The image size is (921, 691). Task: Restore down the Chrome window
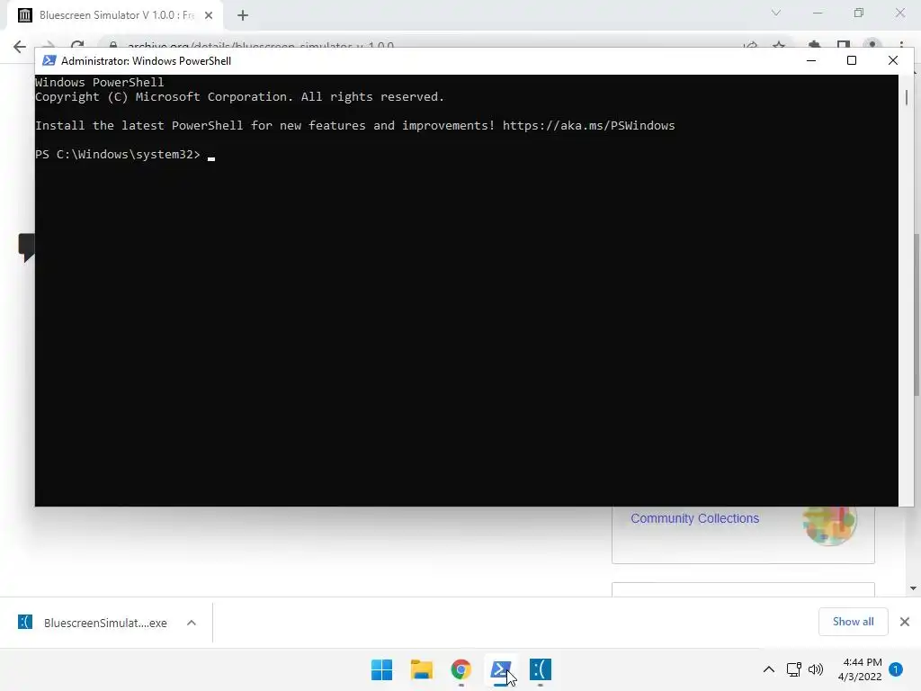point(859,13)
